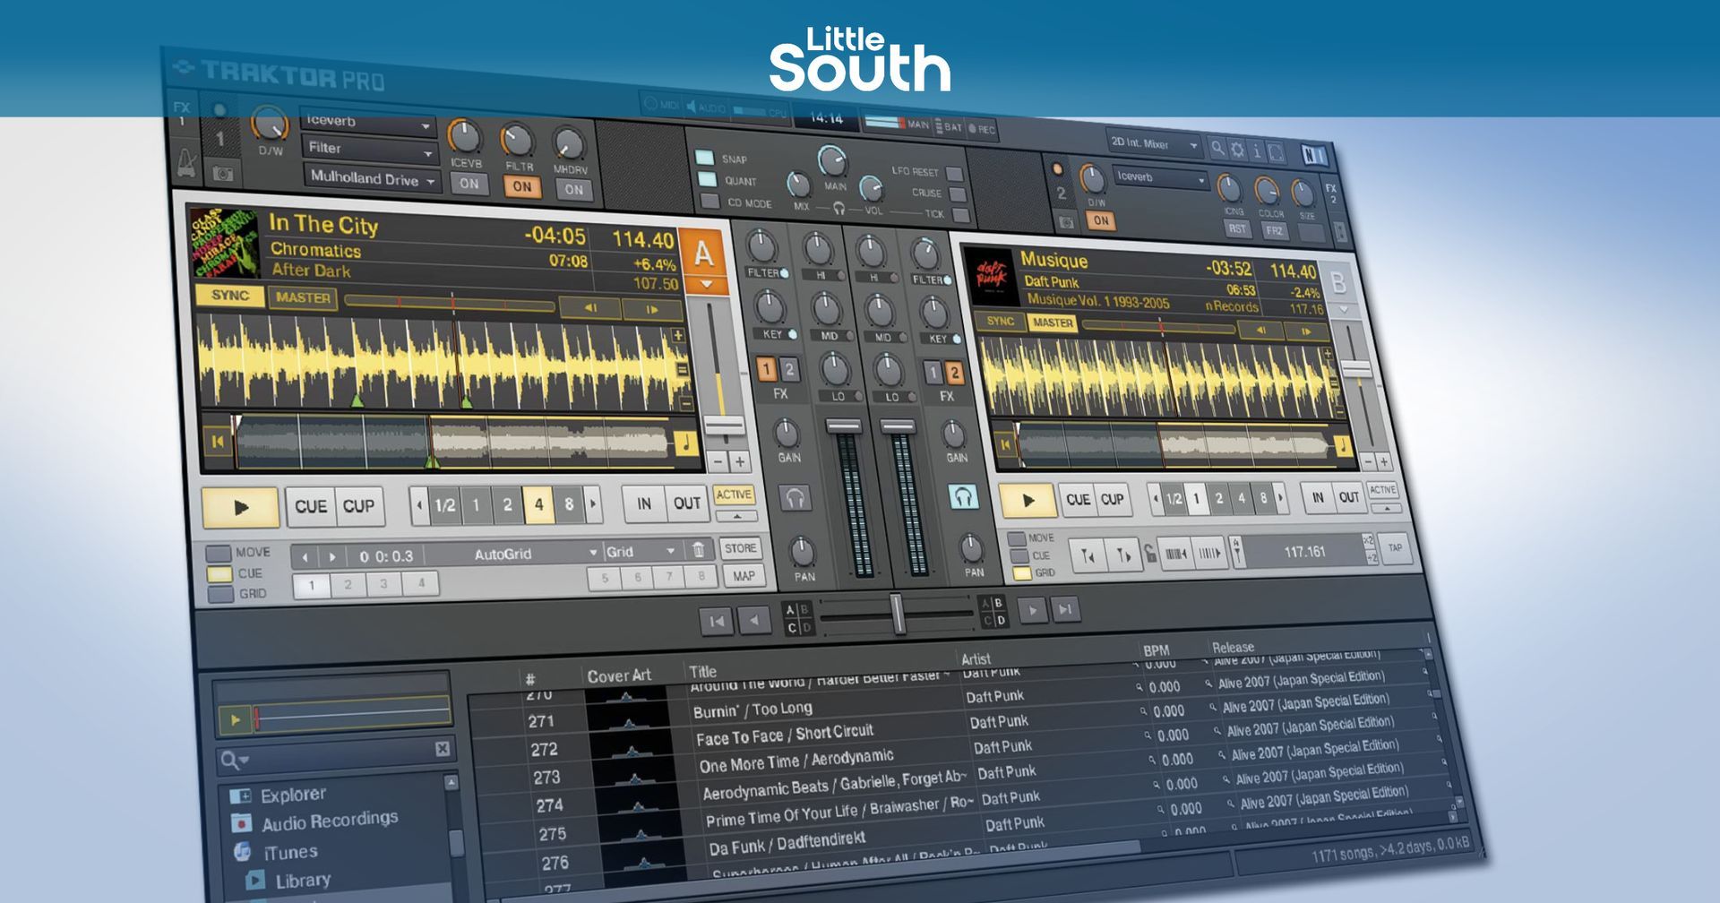This screenshot has width=1720, height=903.
Task: Jump to track start on Deck A stripe
Action: click(217, 440)
